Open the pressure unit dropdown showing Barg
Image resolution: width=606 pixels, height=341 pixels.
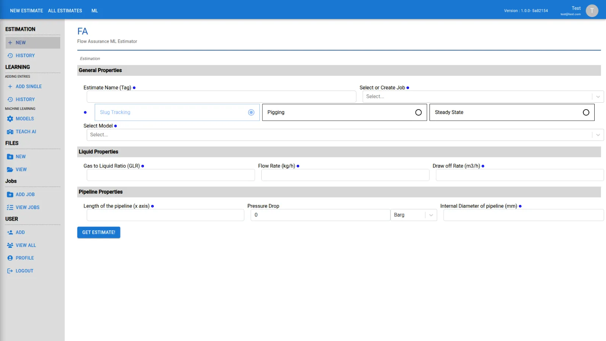(431, 215)
